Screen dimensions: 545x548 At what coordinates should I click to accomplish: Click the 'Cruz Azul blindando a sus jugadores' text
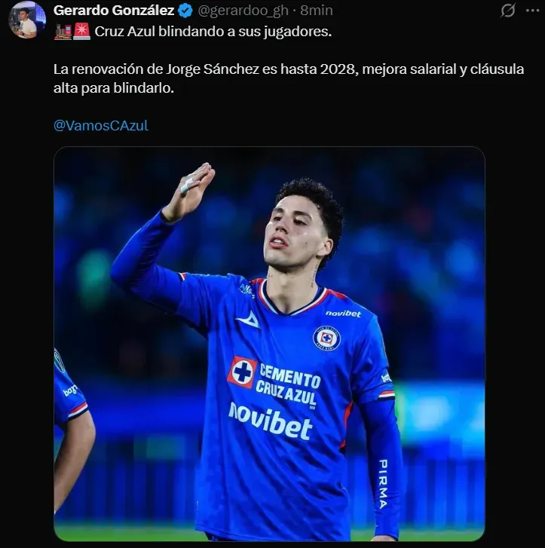point(213,32)
